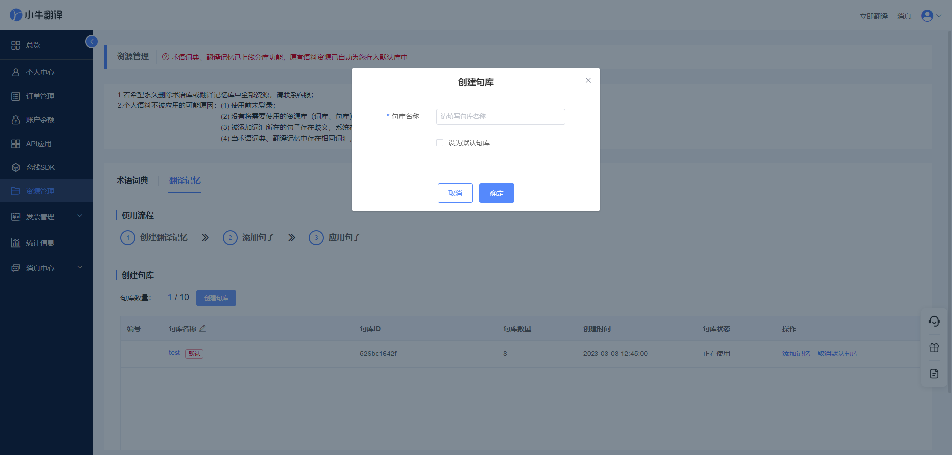Open 立即翻译 in the top bar

(x=874, y=16)
